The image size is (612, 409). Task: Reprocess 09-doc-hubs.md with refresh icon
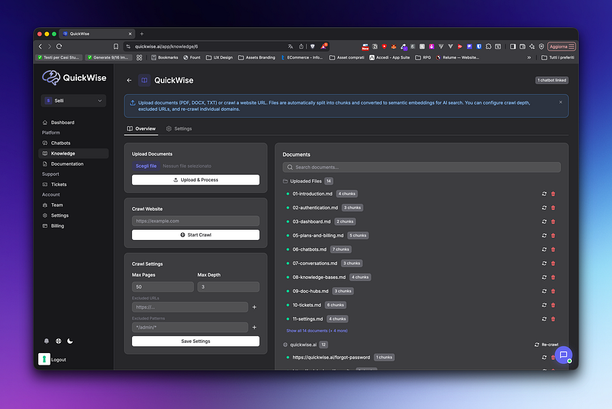[x=544, y=291]
